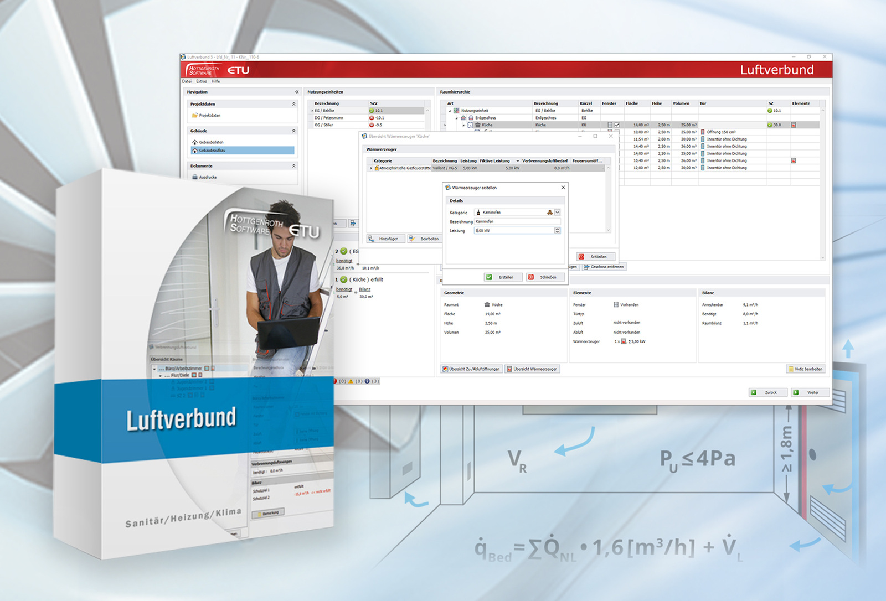The image size is (886, 601).
Task: Select the Gebäudedaten house icon
Action: click(195, 142)
